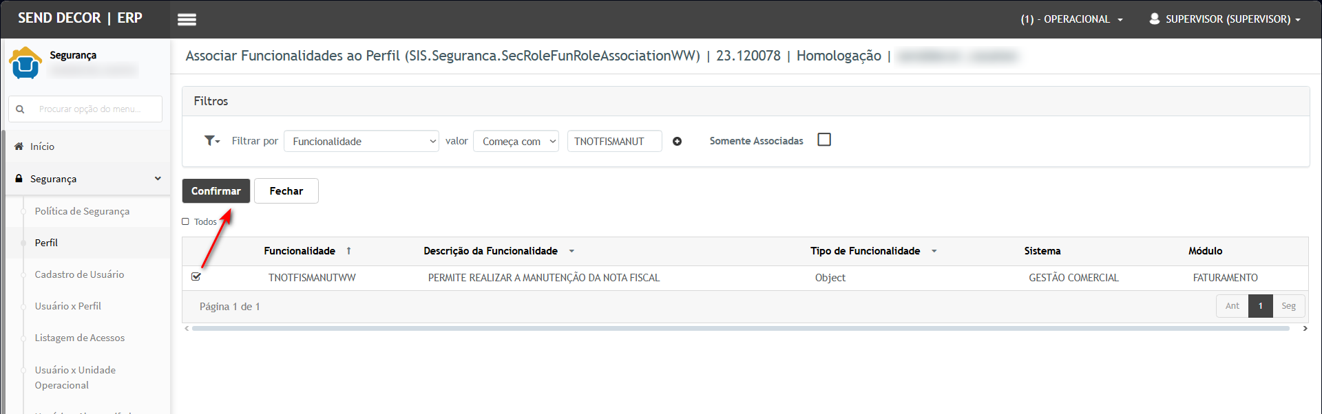Screen dimensions: 1322x414
Task: Open the Funcionalidade filter dropdown
Action: pos(361,142)
